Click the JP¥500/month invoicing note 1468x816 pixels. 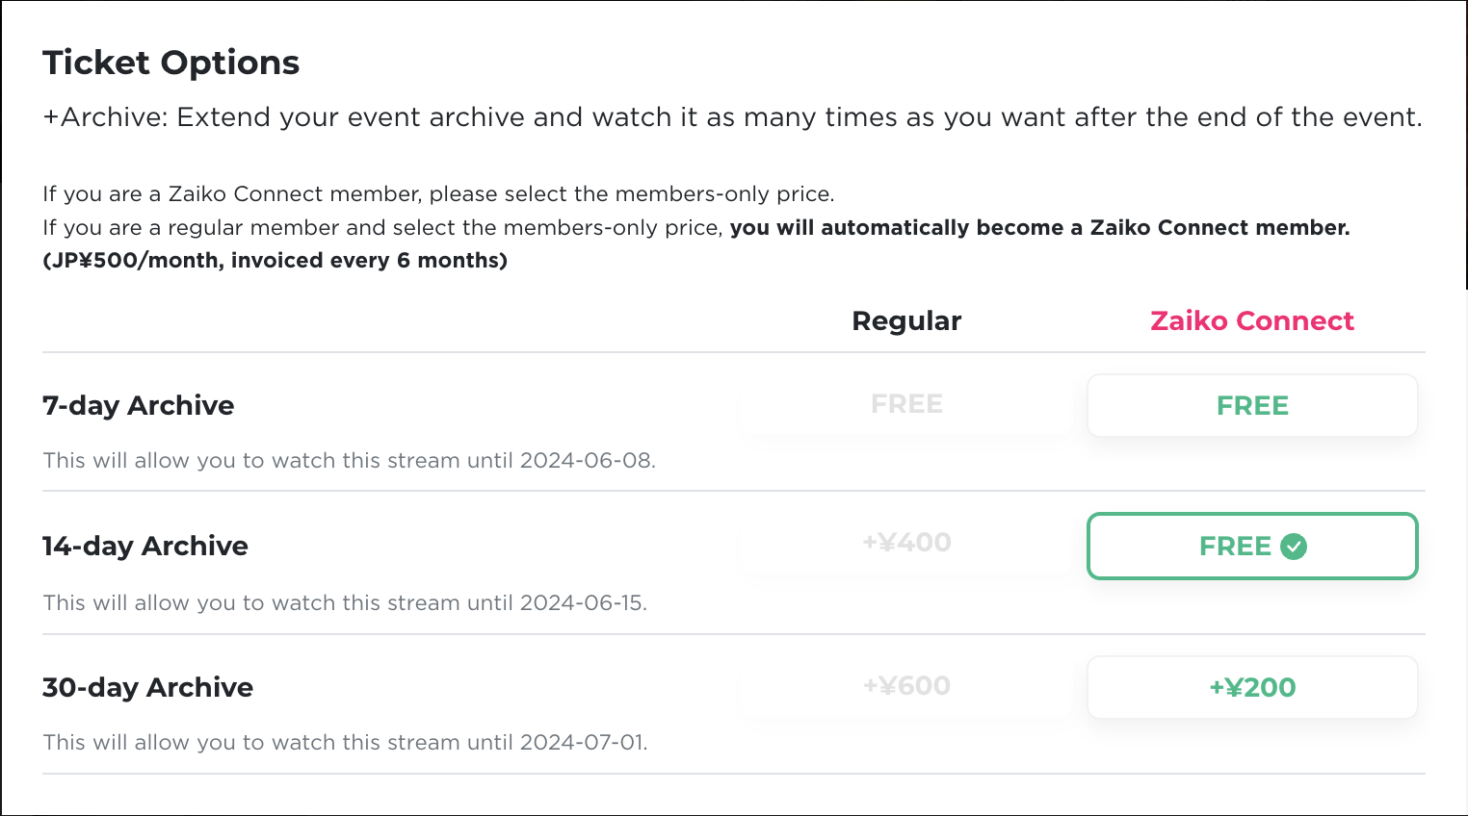[x=275, y=261]
